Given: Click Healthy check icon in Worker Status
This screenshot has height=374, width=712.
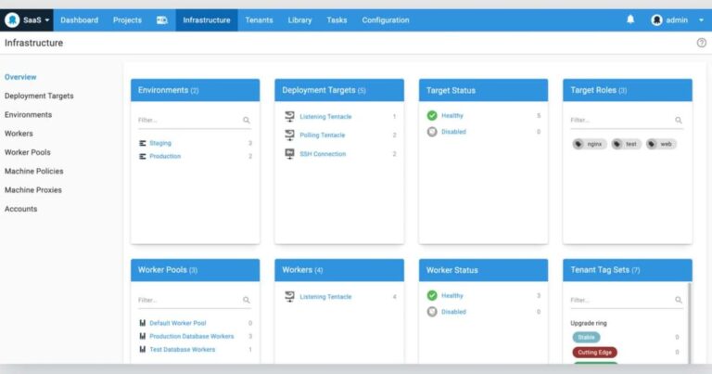Looking at the screenshot, I should 432,295.
